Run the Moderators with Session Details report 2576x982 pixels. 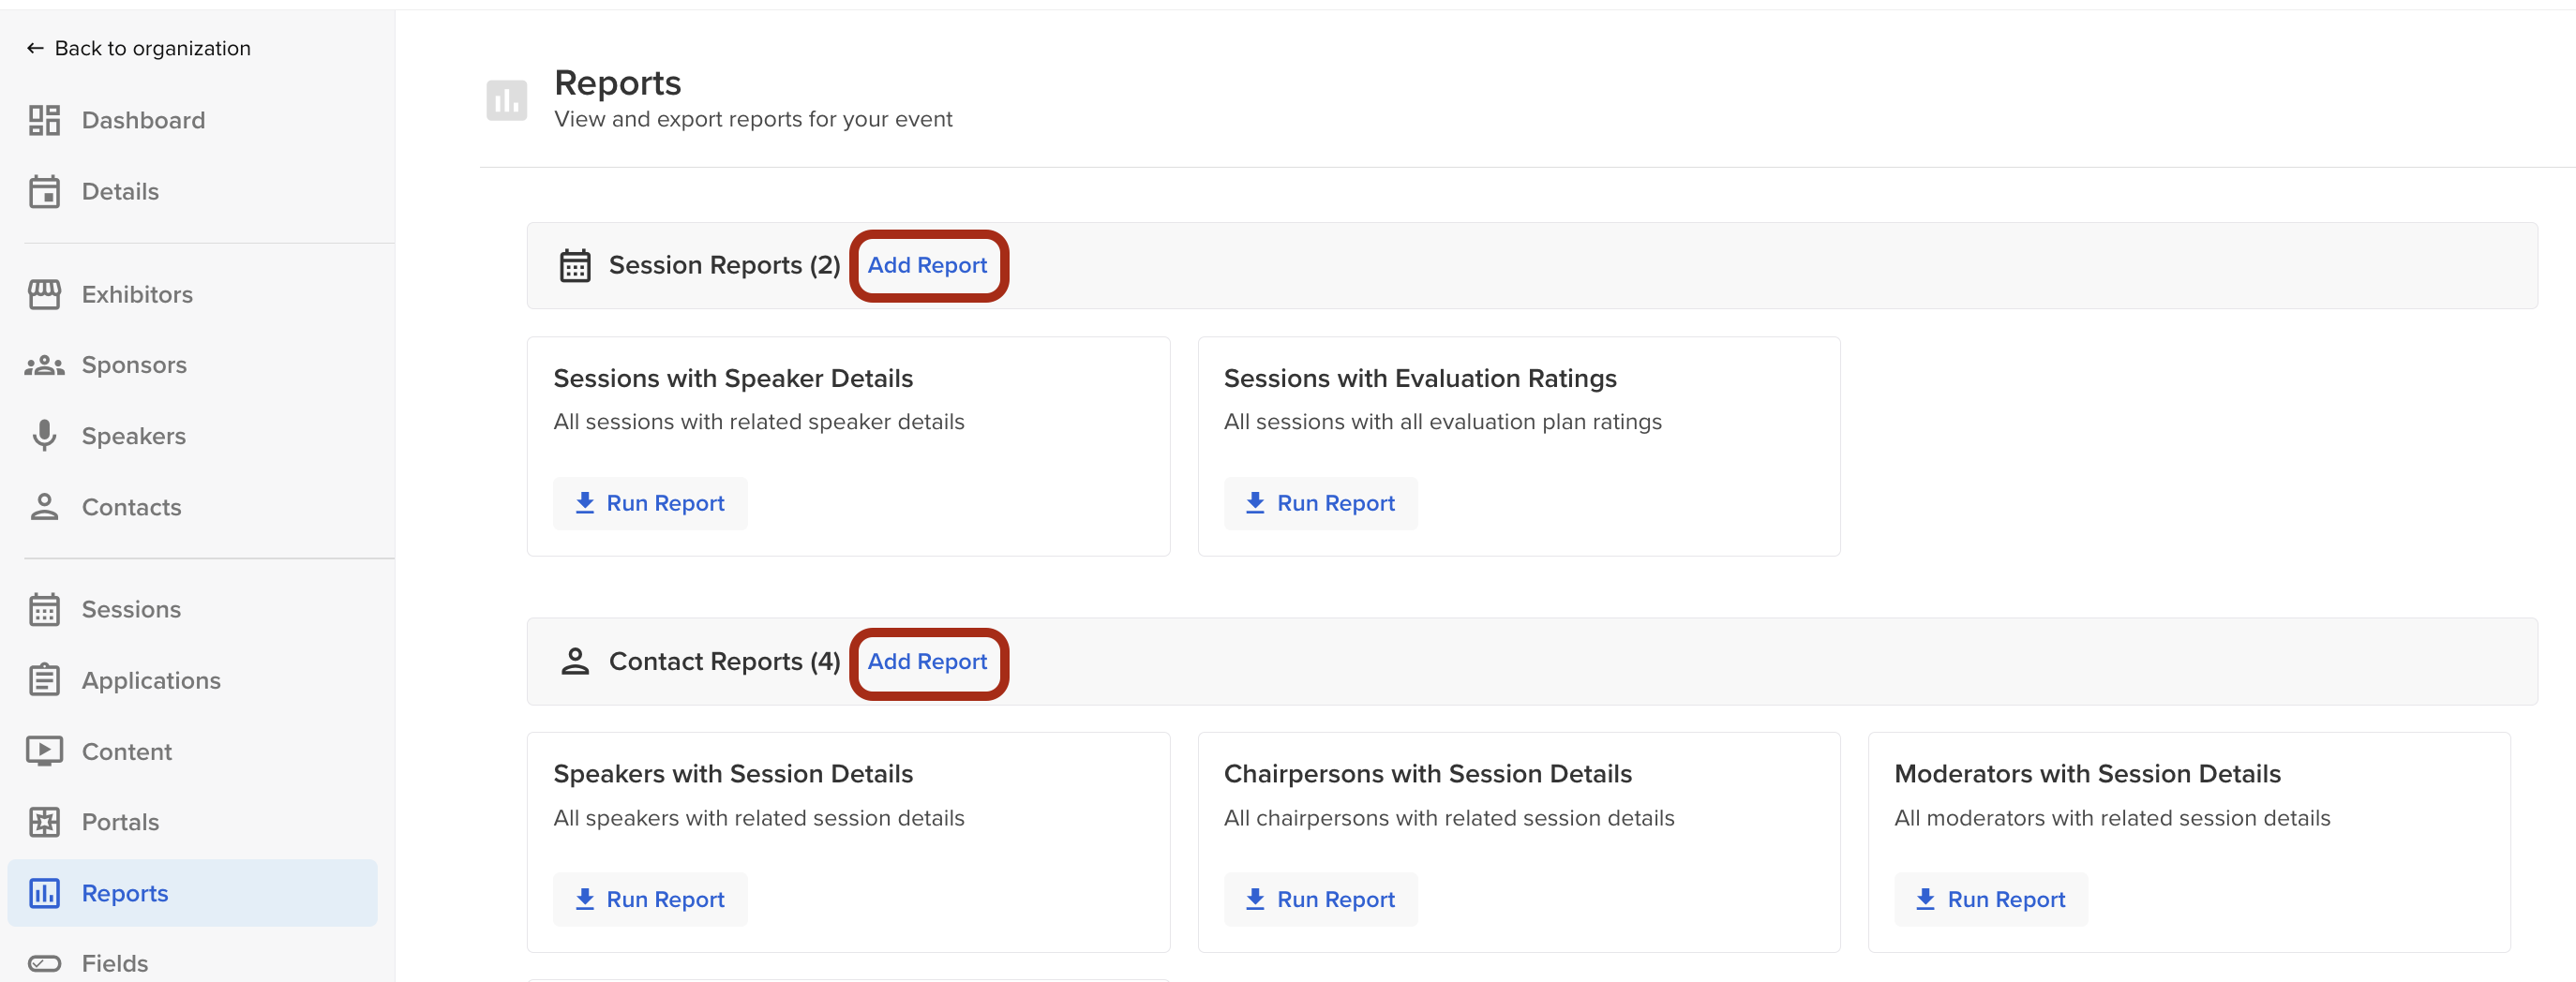pos(1990,899)
